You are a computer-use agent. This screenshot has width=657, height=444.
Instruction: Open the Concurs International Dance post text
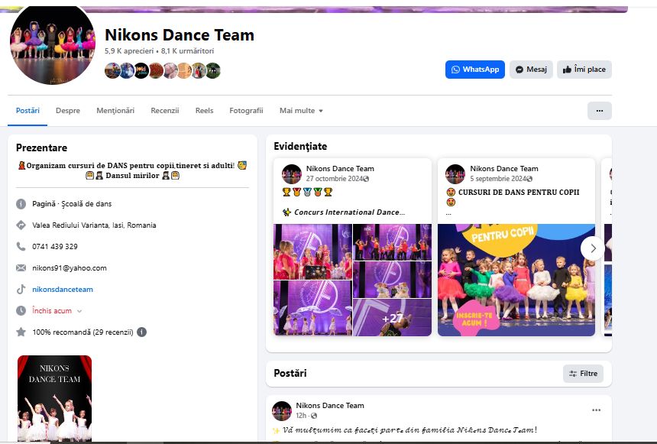click(x=349, y=212)
